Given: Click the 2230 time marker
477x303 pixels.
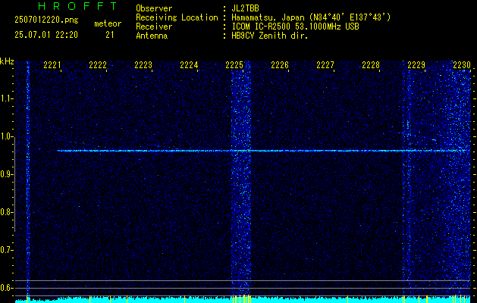Looking at the screenshot, I should pyautogui.click(x=462, y=64).
